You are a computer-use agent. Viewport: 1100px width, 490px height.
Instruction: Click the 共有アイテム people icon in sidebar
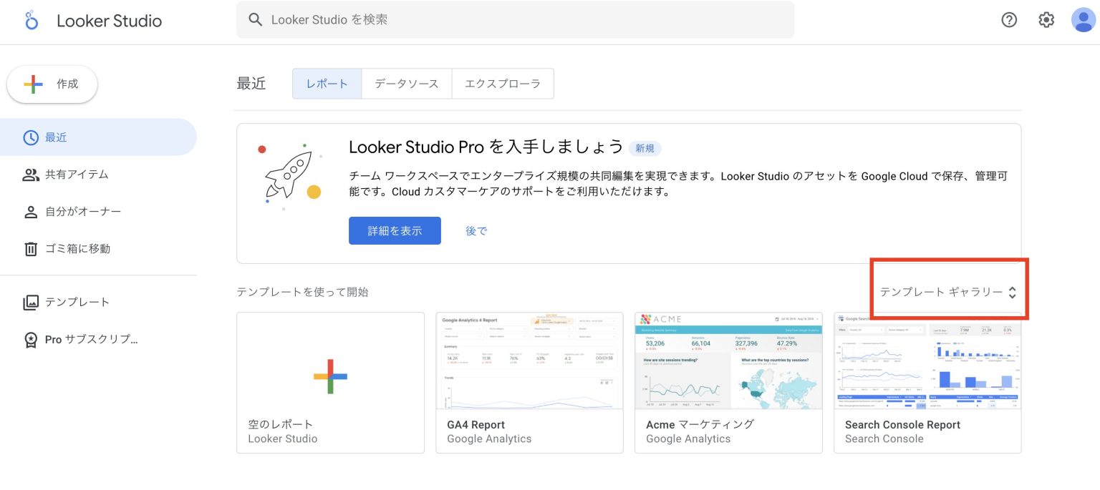pyautogui.click(x=32, y=174)
